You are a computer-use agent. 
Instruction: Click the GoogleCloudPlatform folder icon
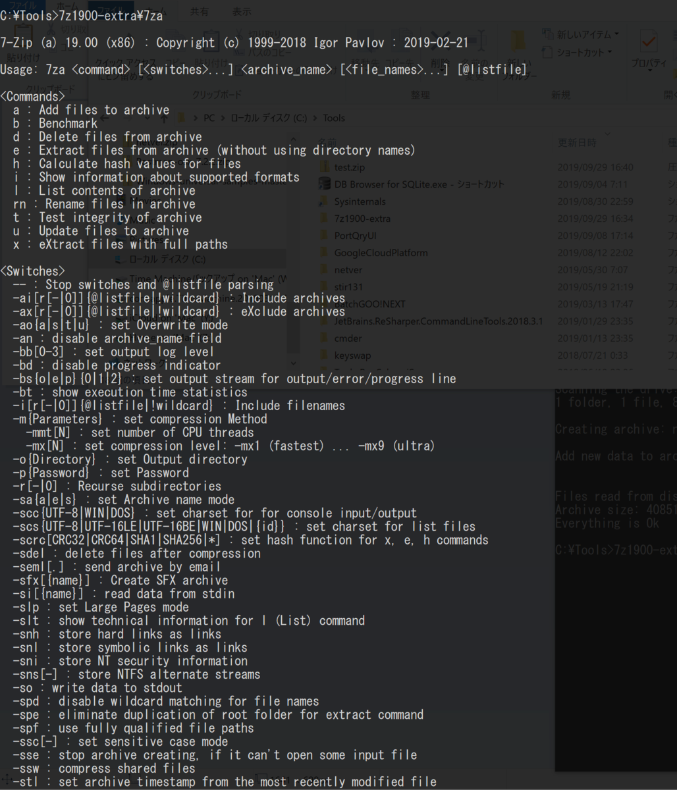click(323, 253)
